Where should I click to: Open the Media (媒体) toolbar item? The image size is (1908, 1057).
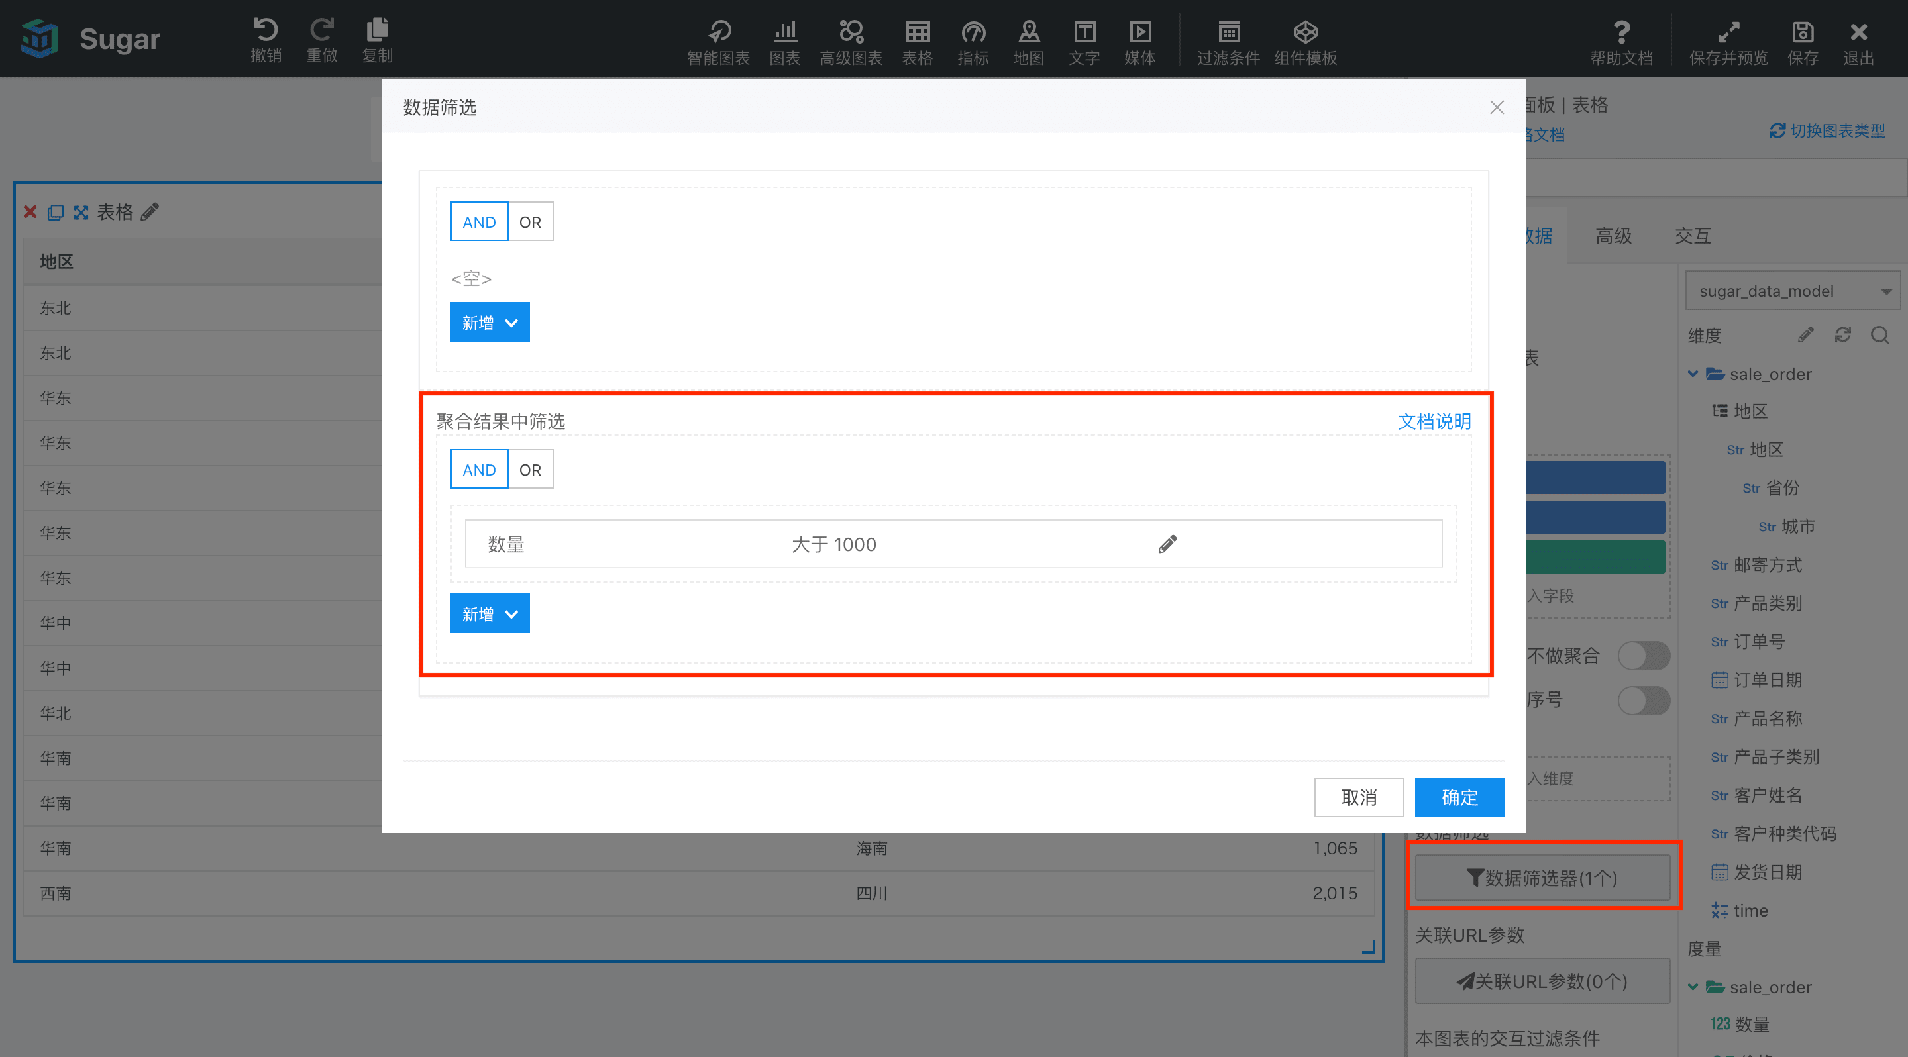pos(1139,42)
